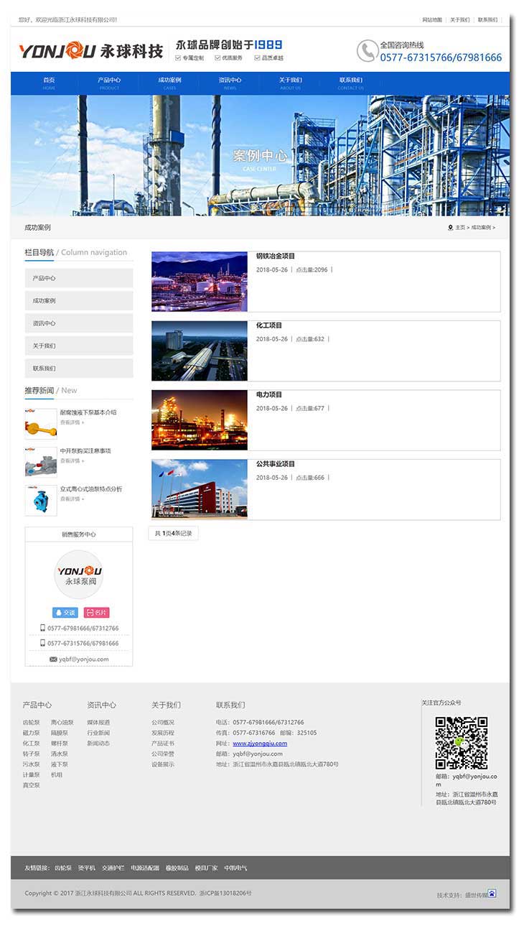Click 产品证书 in footer 关于我们
The image size is (524, 931).
pyautogui.click(x=163, y=744)
